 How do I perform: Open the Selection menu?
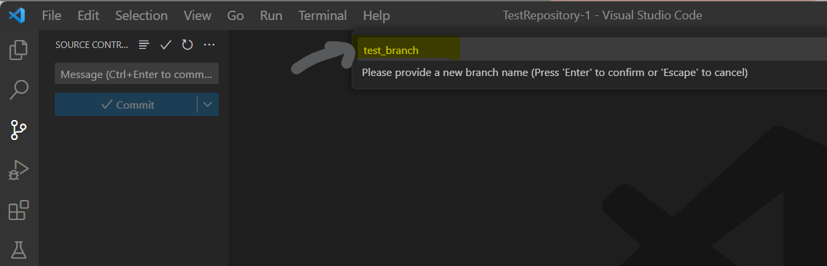click(141, 15)
